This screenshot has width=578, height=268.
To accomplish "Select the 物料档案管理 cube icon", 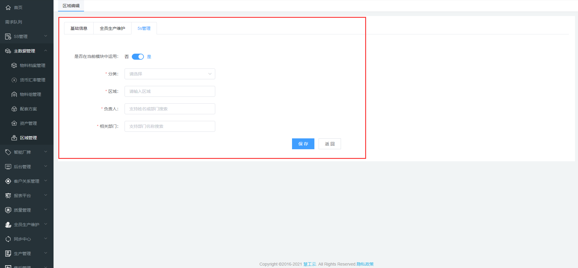I will click(14, 65).
